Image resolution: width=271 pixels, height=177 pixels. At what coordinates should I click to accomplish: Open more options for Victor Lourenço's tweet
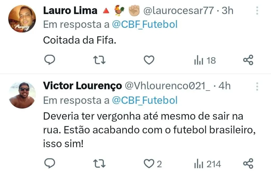tap(257, 87)
